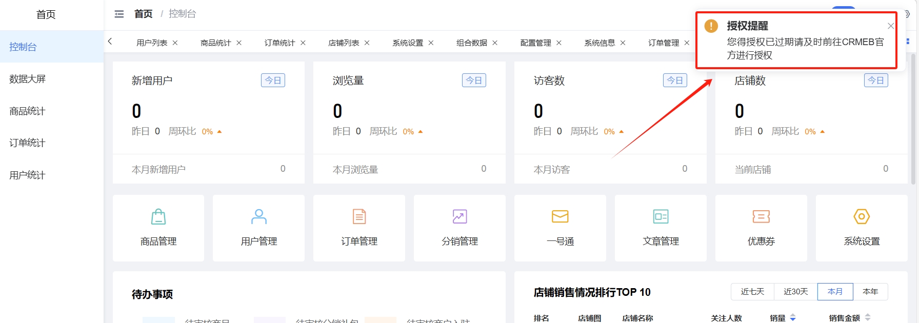Open 数据大屏 in the sidebar

tap(28, 79)
